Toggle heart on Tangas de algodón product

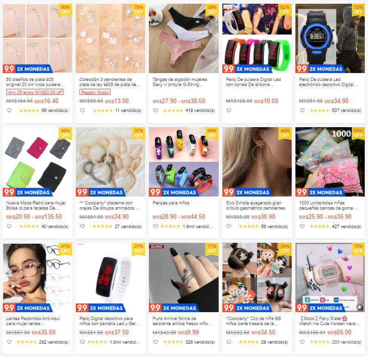[x=156, y=111]
